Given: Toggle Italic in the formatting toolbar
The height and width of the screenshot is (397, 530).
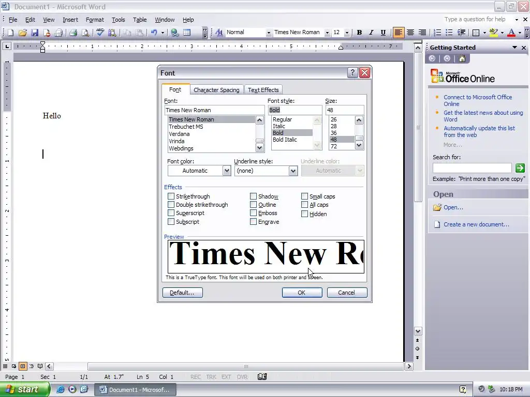Looking at the screenshot, I should tap(371, 33).
